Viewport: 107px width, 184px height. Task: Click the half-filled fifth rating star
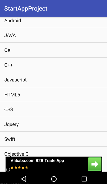coord(27,167)
